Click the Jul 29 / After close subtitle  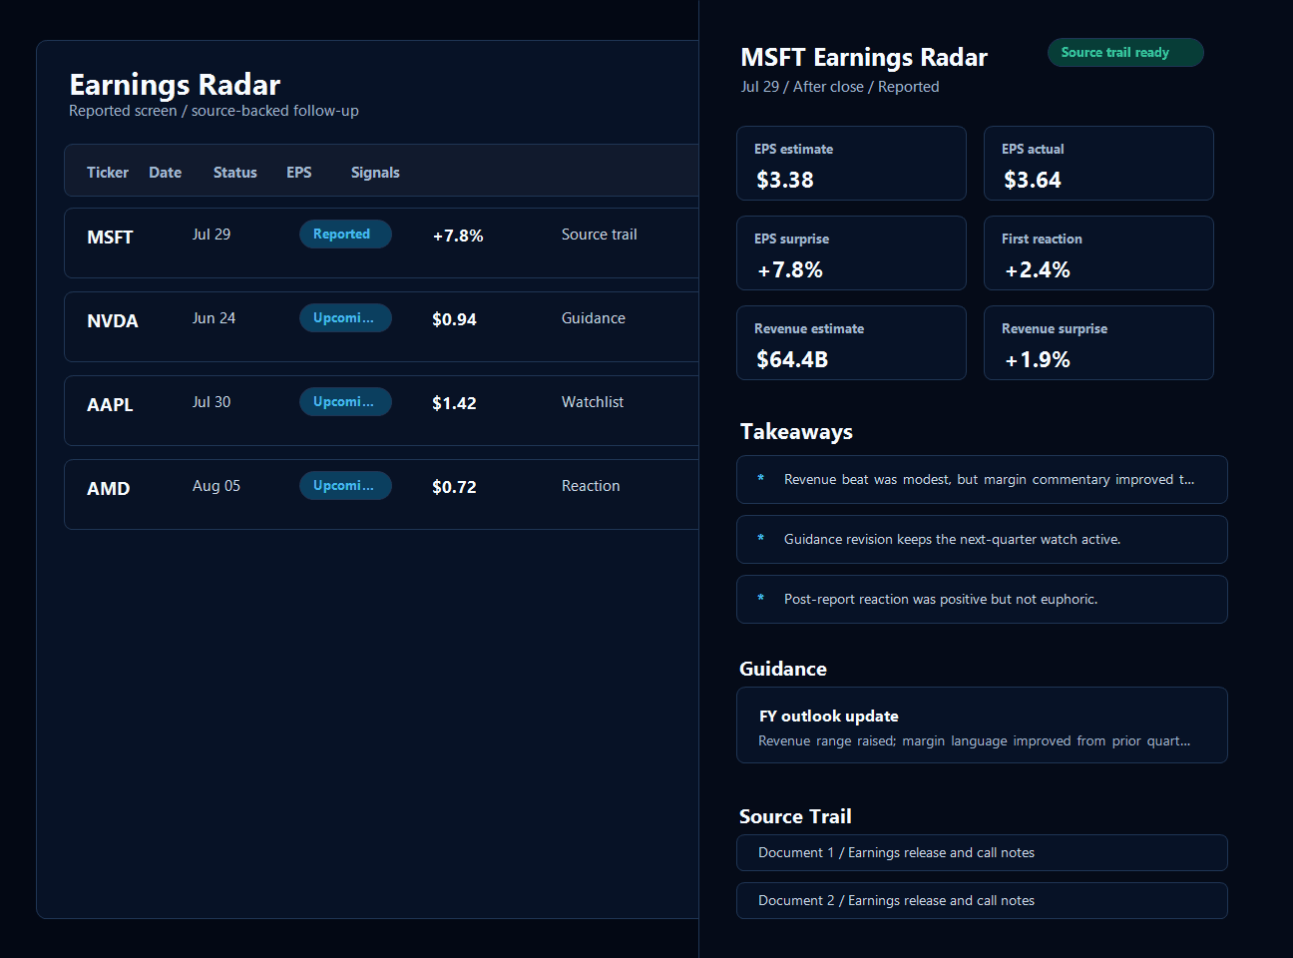(x=840, y=87)
